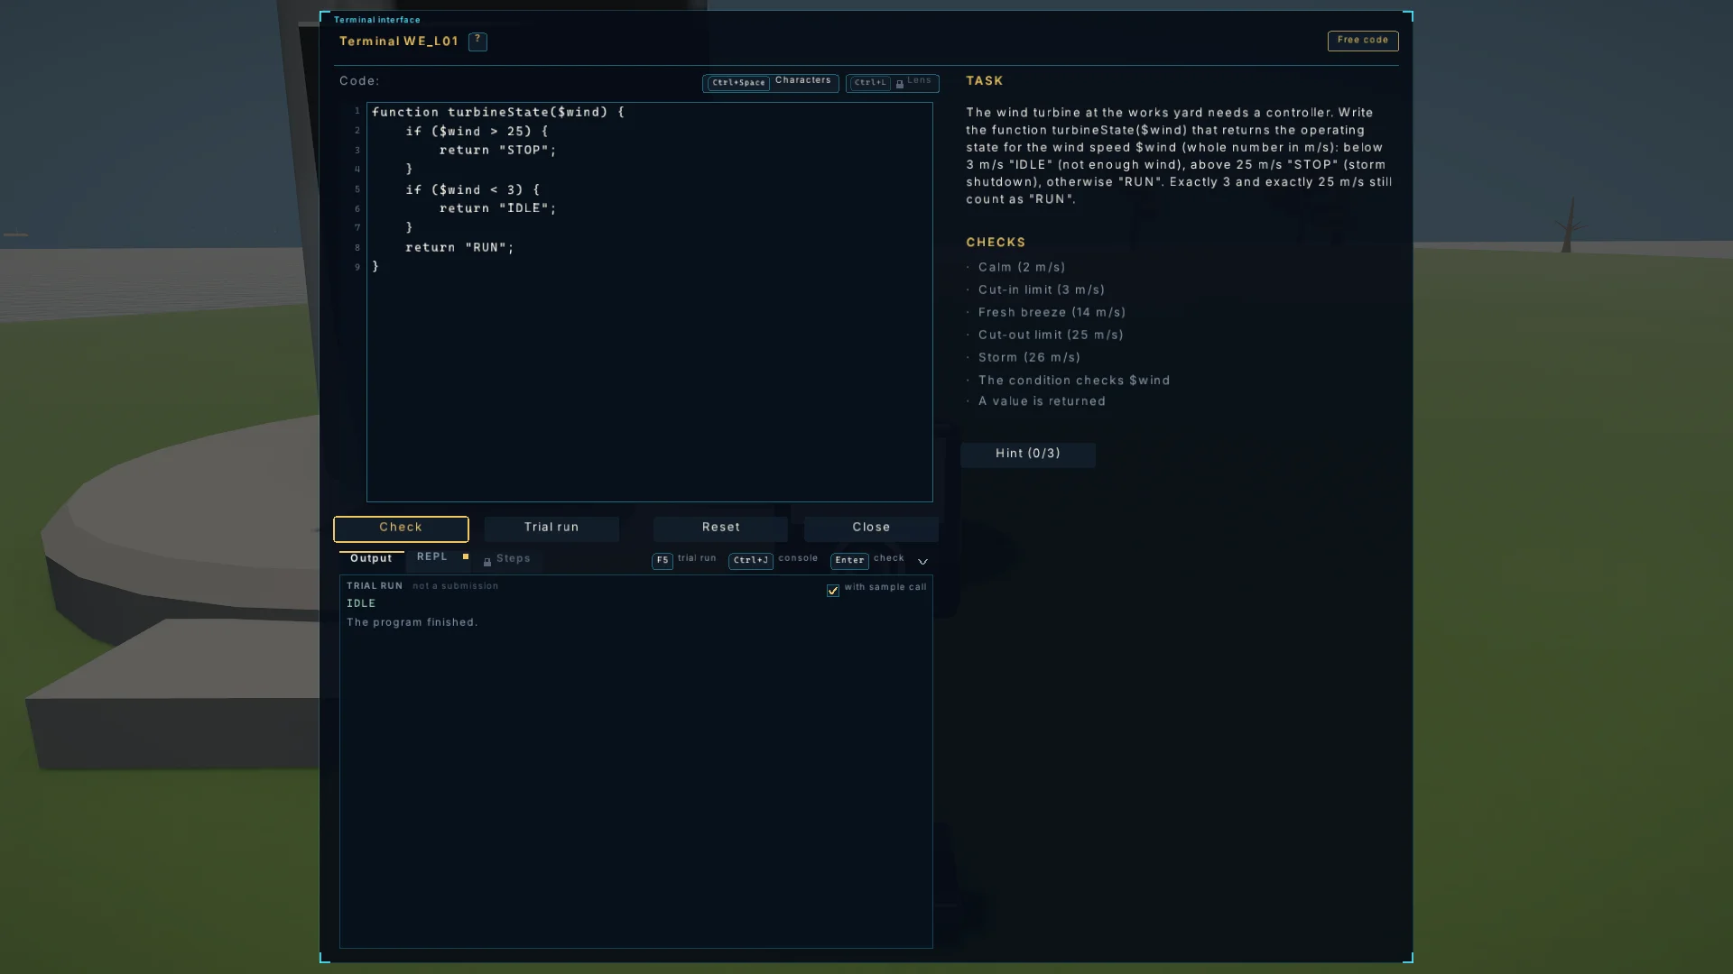Click the yellow indicator dot beside REPL
Viewport: 1733px width, 974px height.
(466, 557)
